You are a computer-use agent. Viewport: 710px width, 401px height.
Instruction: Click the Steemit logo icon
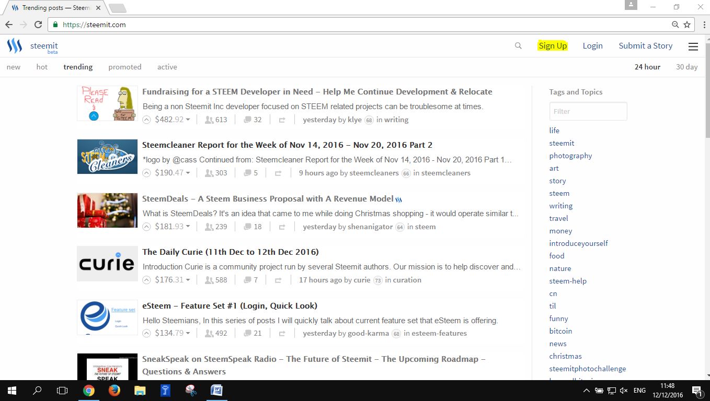point(15,46)
